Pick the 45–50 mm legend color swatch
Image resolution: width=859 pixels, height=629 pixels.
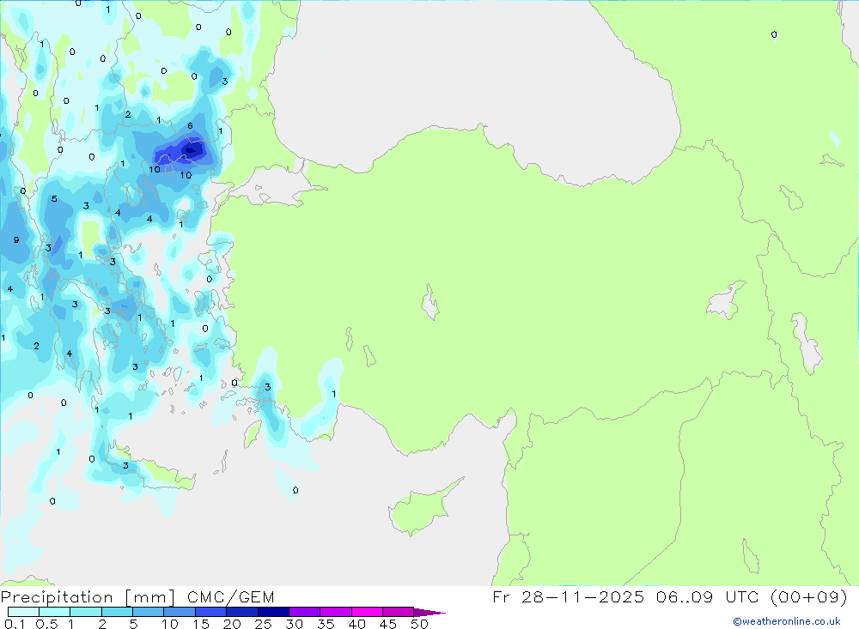(399, 612)
